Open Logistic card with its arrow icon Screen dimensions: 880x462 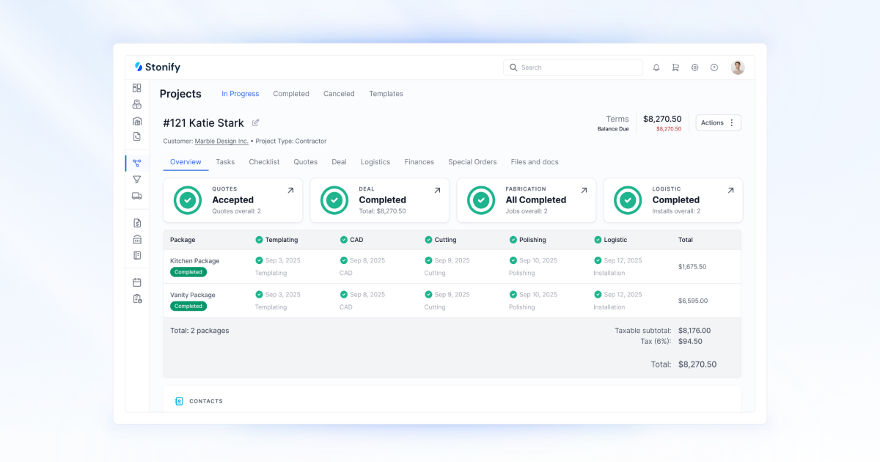[x=730, y=190]
